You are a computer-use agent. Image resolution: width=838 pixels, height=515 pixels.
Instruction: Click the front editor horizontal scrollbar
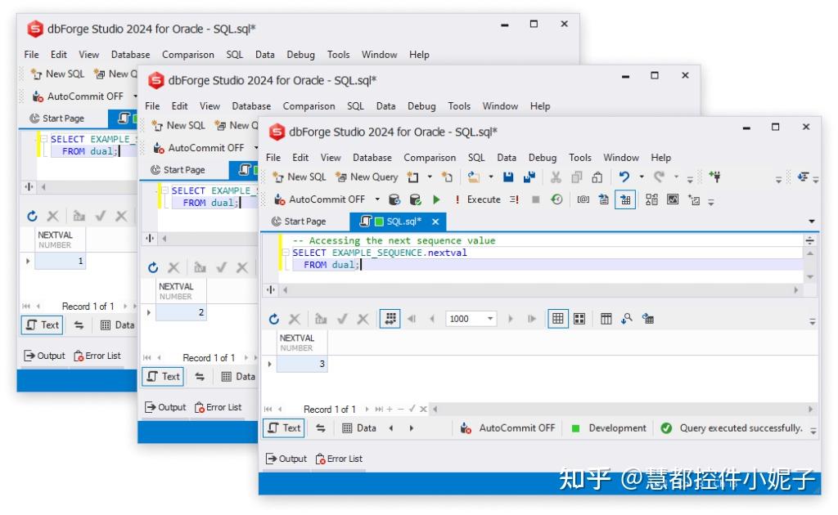point(540,289)
